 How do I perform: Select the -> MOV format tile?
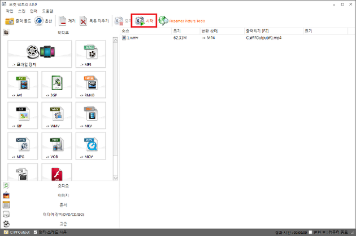[x=91, y=146]
